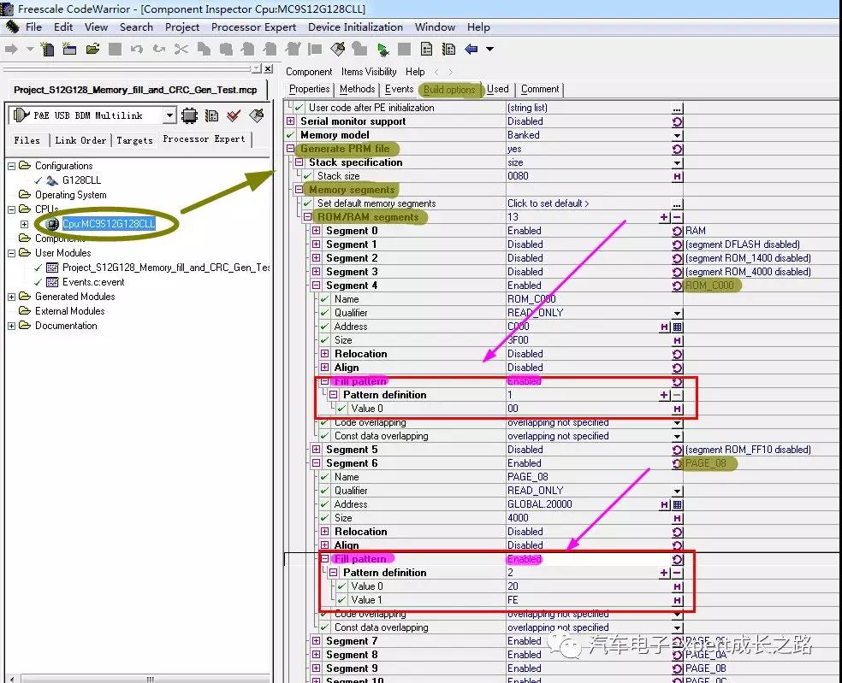This screenshot has height=683, width=842.
Task: Select Cpu:MC9S12G128CLL in the project tree
Action: [x=109, y=224]
